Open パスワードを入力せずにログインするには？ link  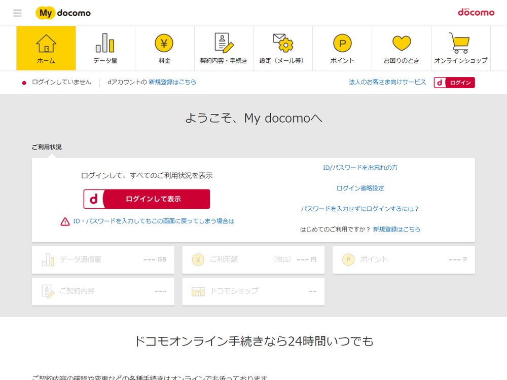click(x=360, y=209)
